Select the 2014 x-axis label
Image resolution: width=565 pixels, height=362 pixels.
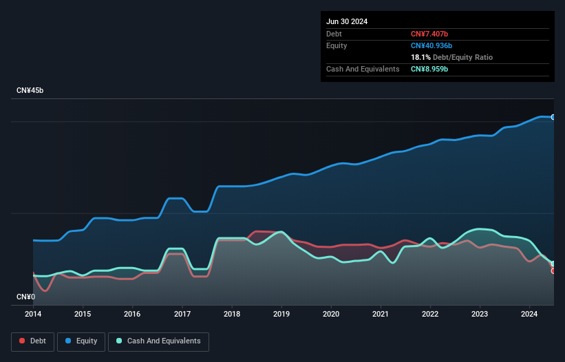[33, 314]
